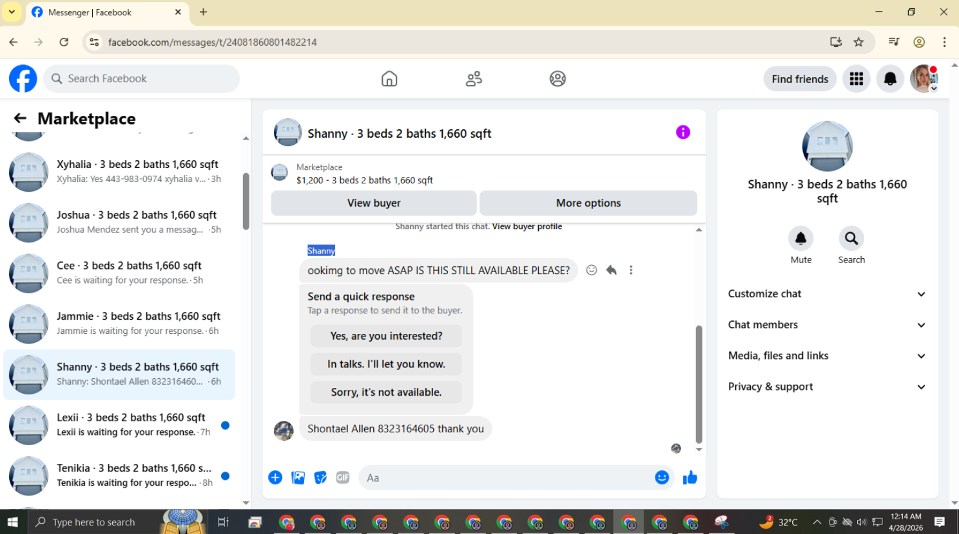Open Windows notification center icon

pos(940,522)
